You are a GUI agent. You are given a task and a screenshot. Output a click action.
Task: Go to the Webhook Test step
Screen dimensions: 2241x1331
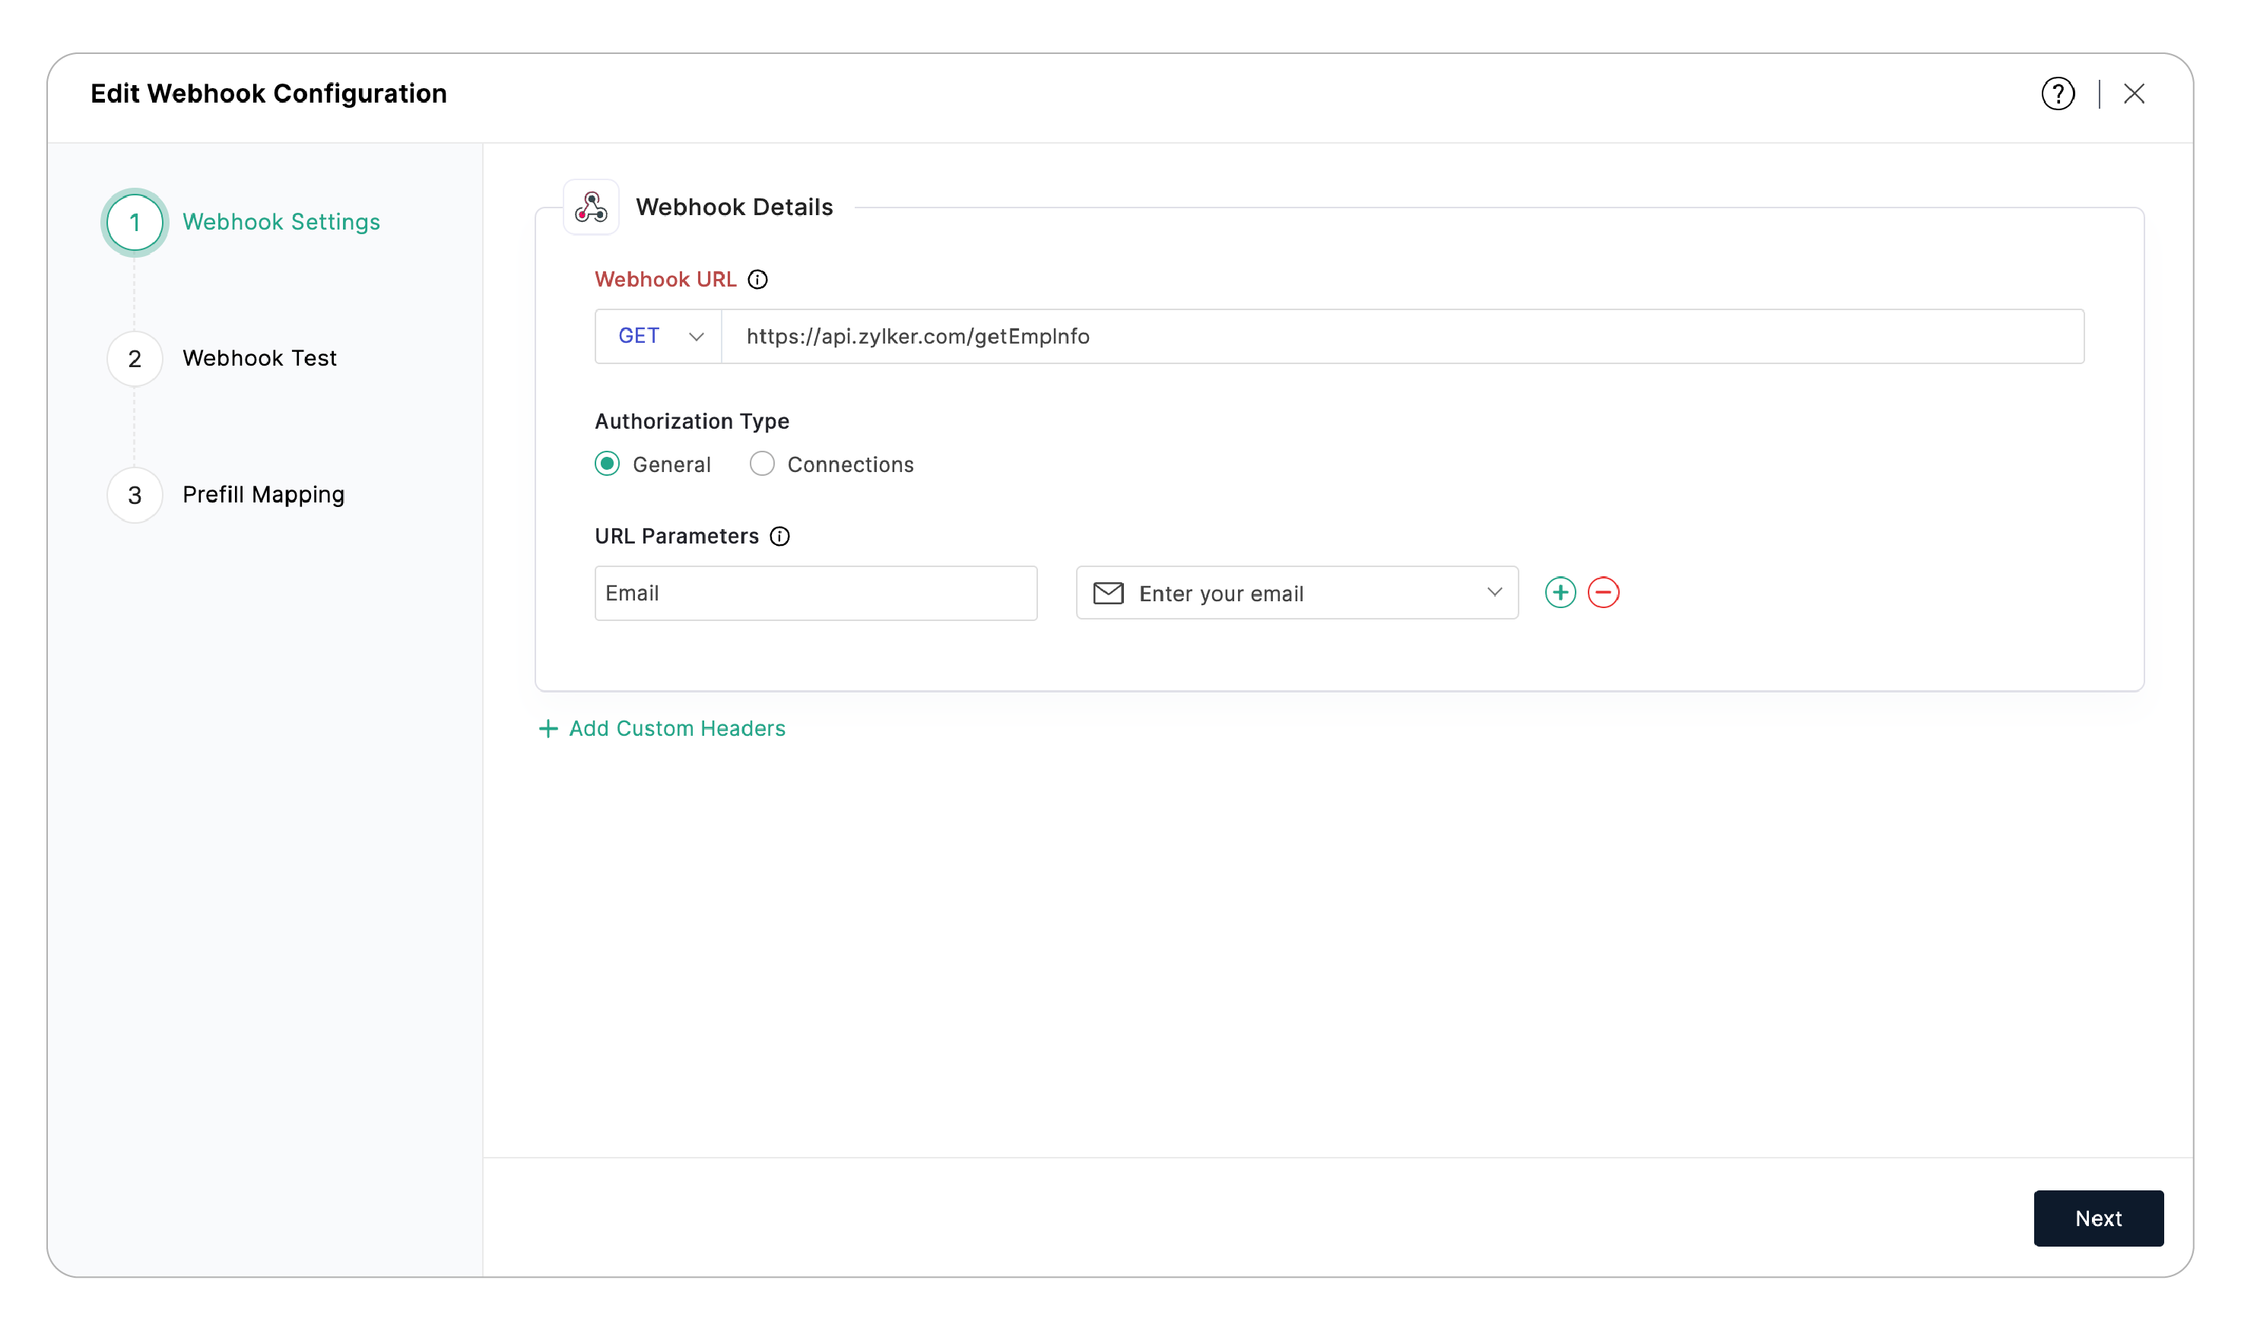tap(259, 358)
